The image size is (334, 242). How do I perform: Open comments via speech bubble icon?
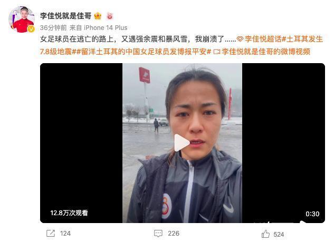tap(158, 233)
